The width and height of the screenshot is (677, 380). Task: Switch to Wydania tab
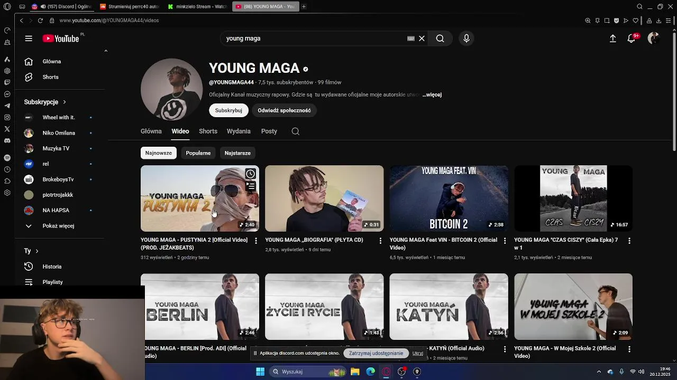[x=239, y=131]
